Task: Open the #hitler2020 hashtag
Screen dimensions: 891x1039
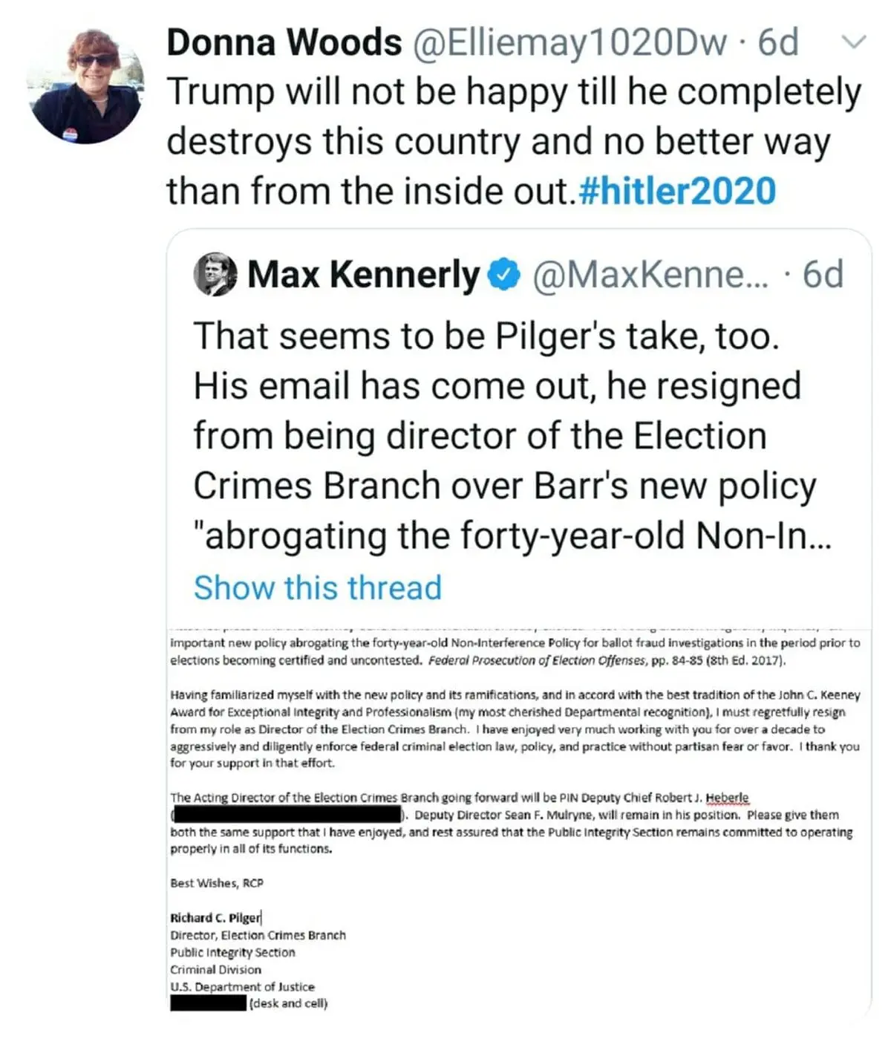Action: coord(676,191)
